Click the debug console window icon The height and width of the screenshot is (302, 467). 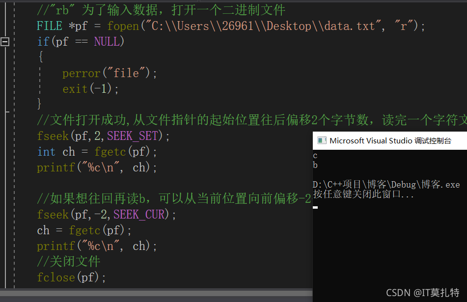pos(322,140)
